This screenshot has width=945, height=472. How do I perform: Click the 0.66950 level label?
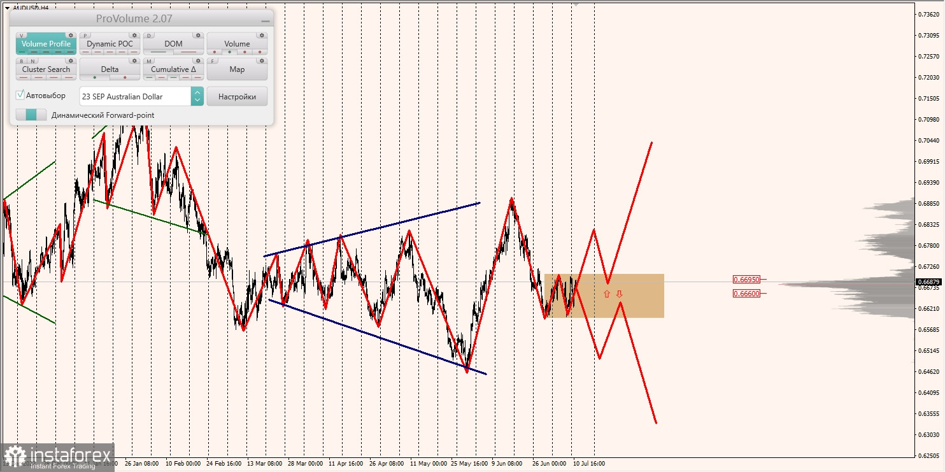(x=746, y=279)
